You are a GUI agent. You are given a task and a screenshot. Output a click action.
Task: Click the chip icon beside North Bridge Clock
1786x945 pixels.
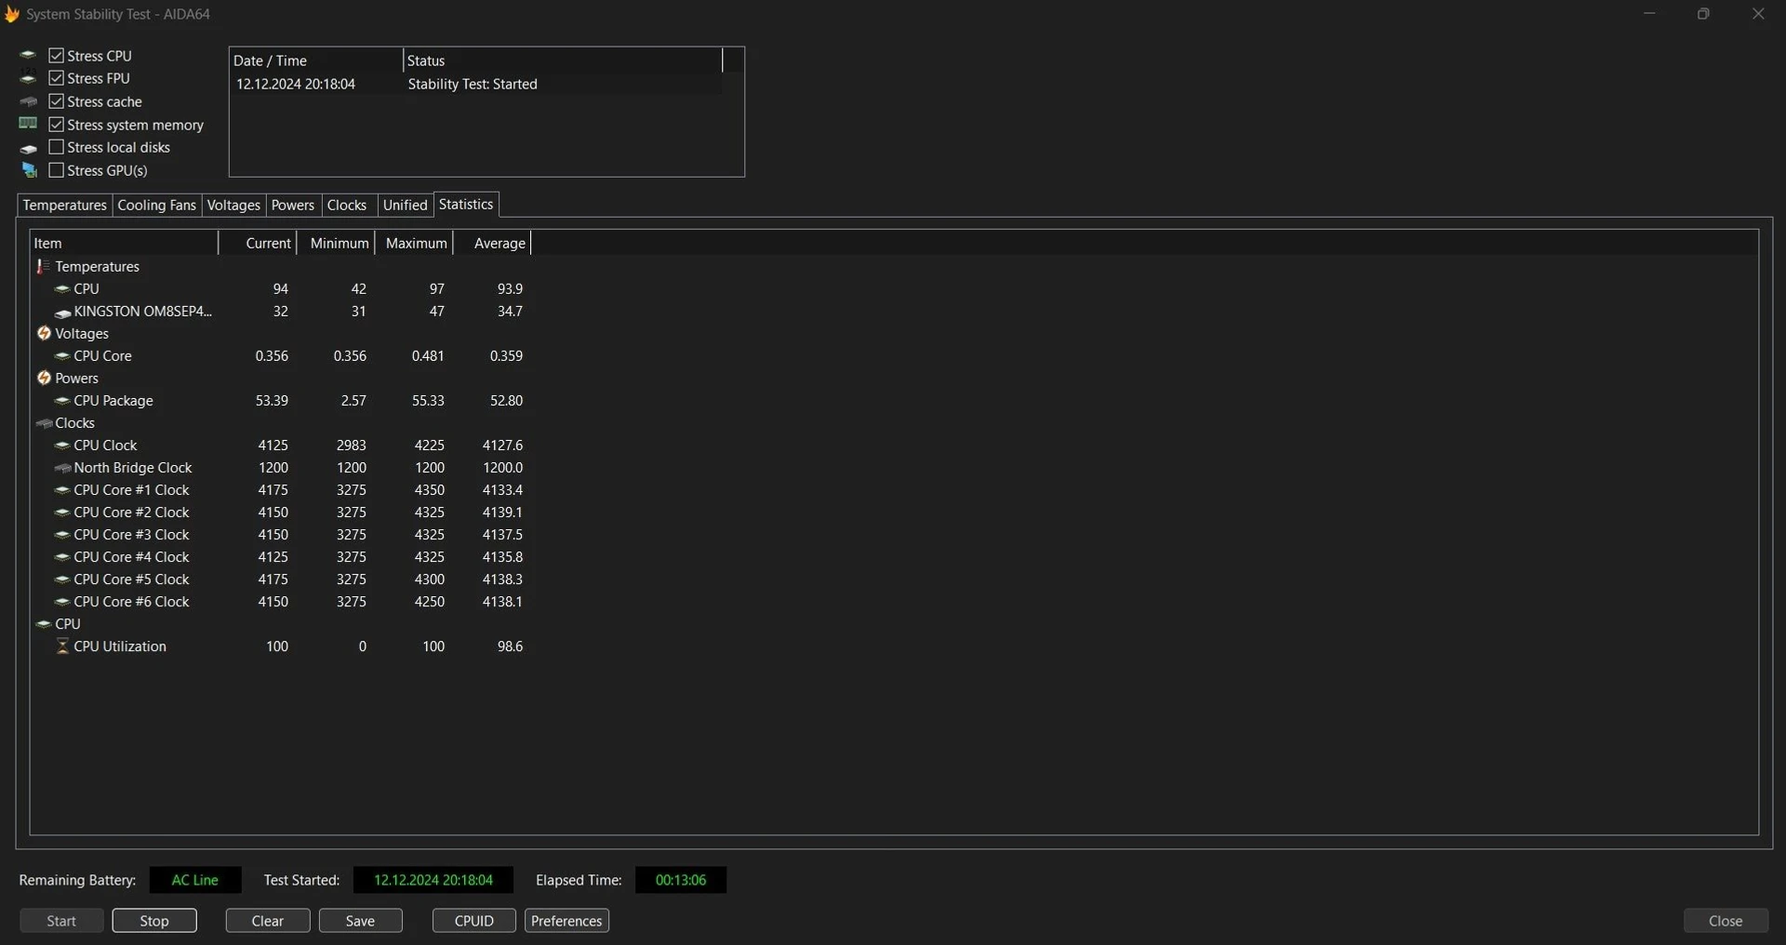pyautogui.click(x=62, y=468)
